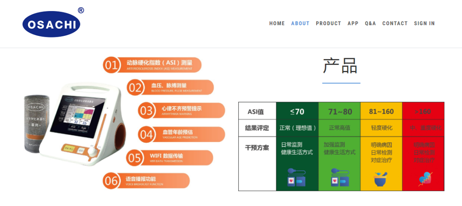
Task: Click the 正常（理想值）cell
Action: click(297, 128)
